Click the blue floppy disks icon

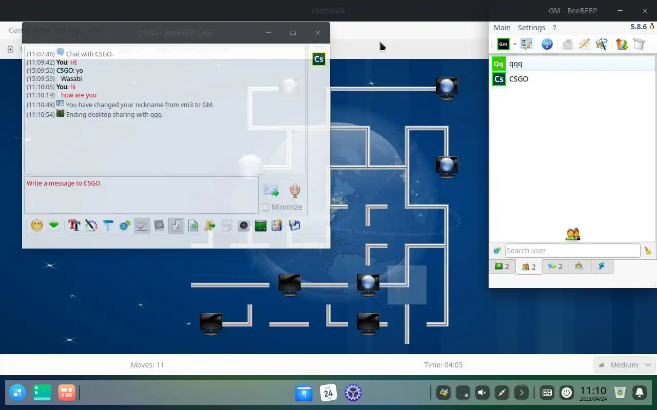[294, 225]
